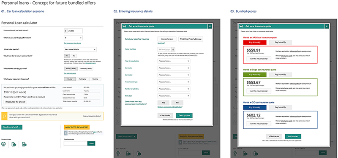The height and width of the screenshot is (158, 338).
Task: Expand dimmed Need some help? behind panel 02 dialog
Action: click(x=126, y=136)
